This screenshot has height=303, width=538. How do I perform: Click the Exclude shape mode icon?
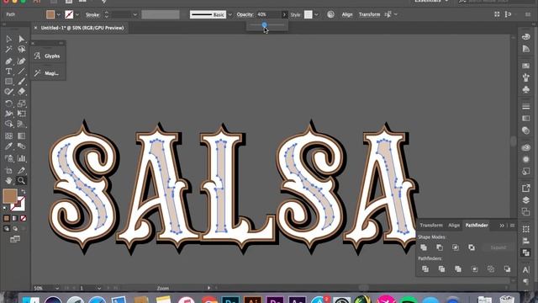(x=472, y=247)
